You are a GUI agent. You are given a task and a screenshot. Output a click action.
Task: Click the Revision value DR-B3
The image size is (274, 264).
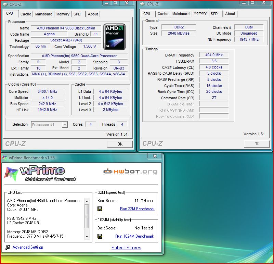[119, 68]
